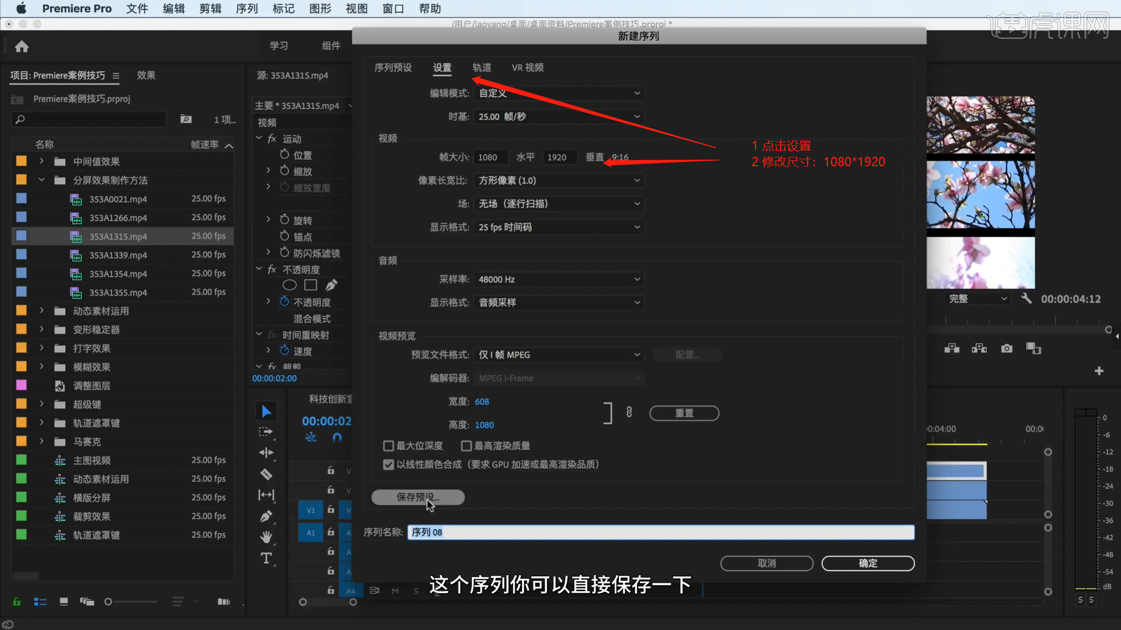Toggle V1 source patching button
This screenshot has height=630, width=1121.
tap(311, 510)
